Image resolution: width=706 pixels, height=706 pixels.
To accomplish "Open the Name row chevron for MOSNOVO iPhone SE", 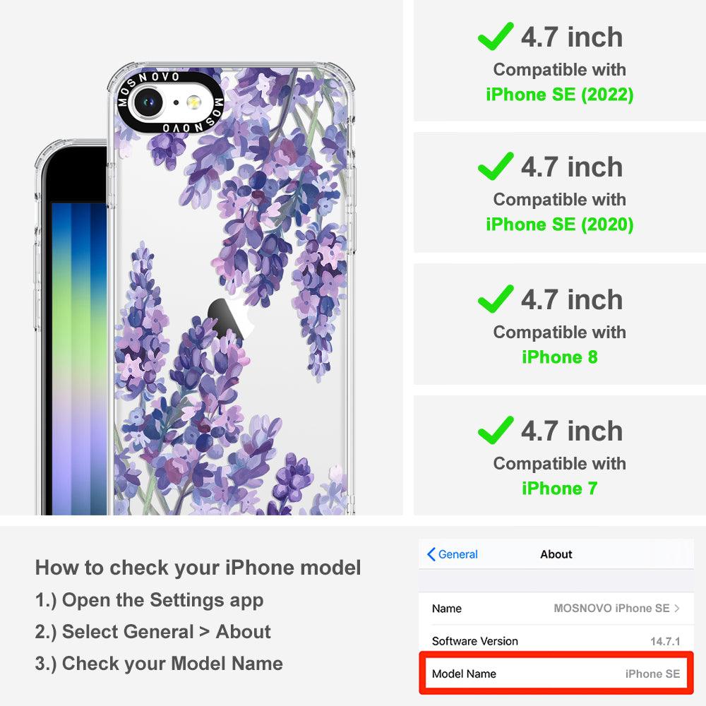I will pos(677,609).
